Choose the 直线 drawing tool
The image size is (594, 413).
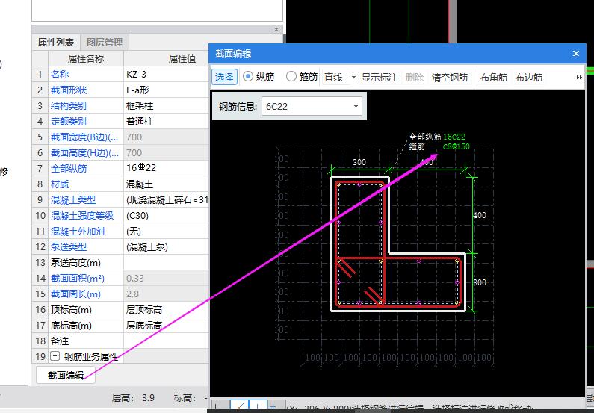tap(333, 77)
